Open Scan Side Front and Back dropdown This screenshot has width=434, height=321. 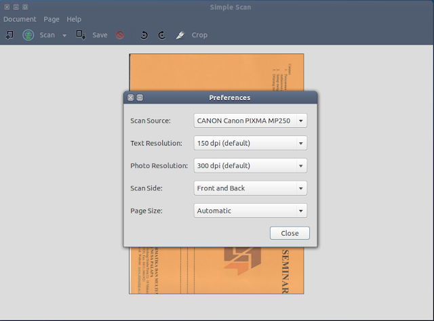tap(250, 188)
